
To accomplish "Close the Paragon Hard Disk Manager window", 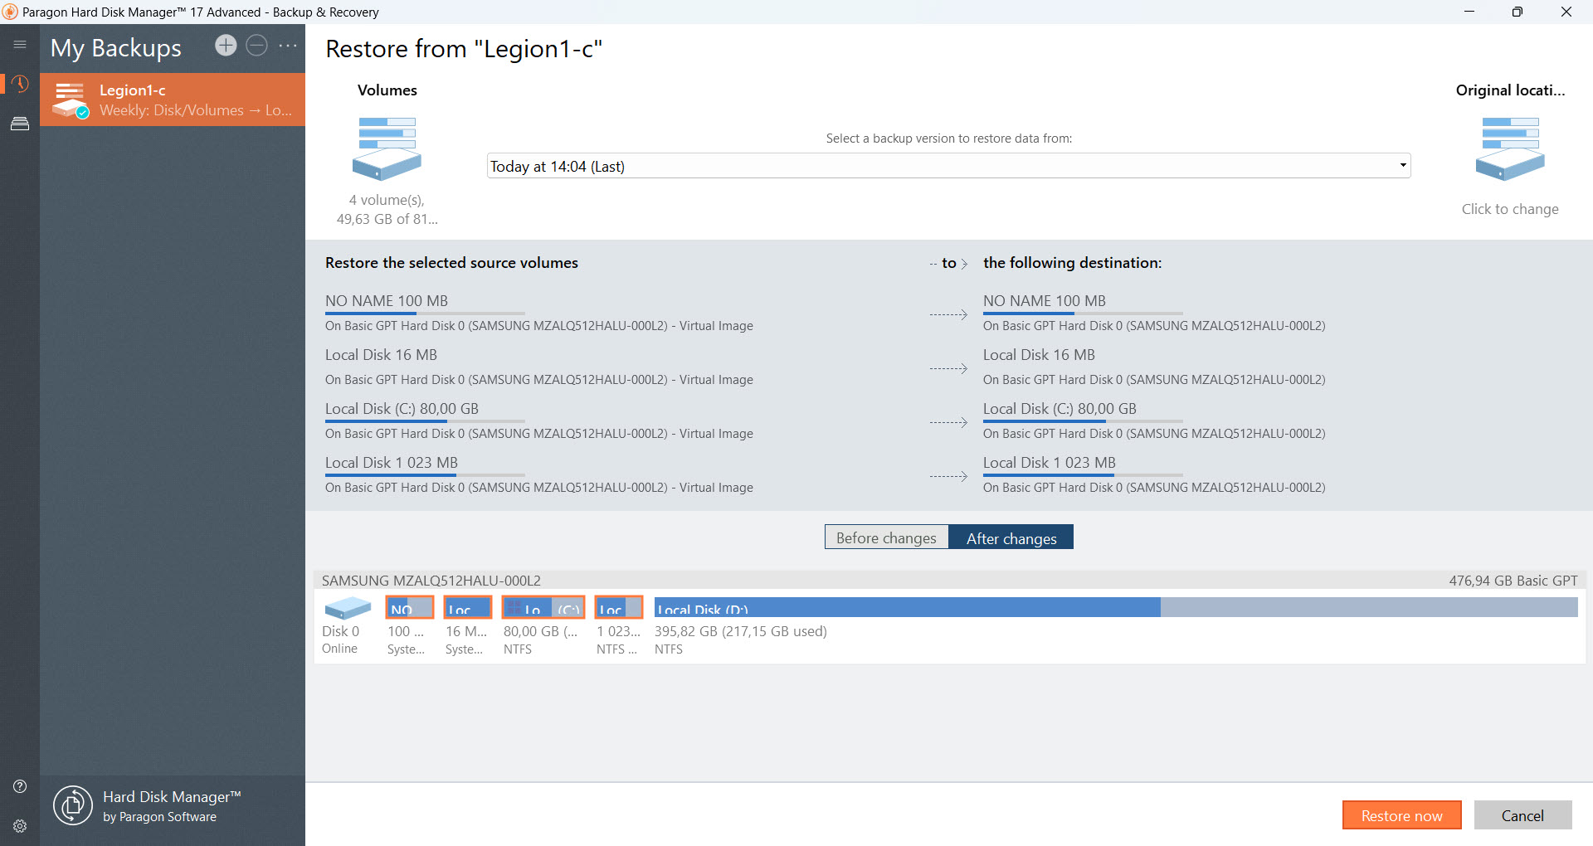I will 1566,12.
